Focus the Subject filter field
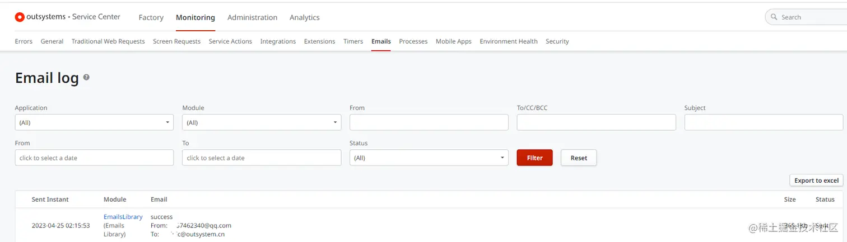This screenshot has width=847, height=242. pyautogui.click(x=764, y=122)
